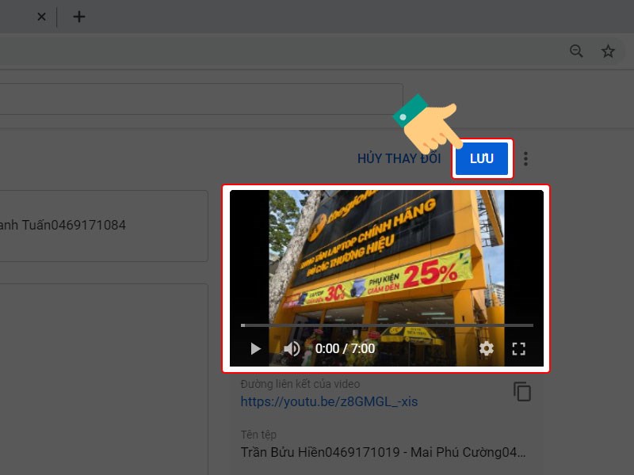Click the zoom magnifier in the address bar
This screenshot has width=634, height=475.
[x=577, y=51]
